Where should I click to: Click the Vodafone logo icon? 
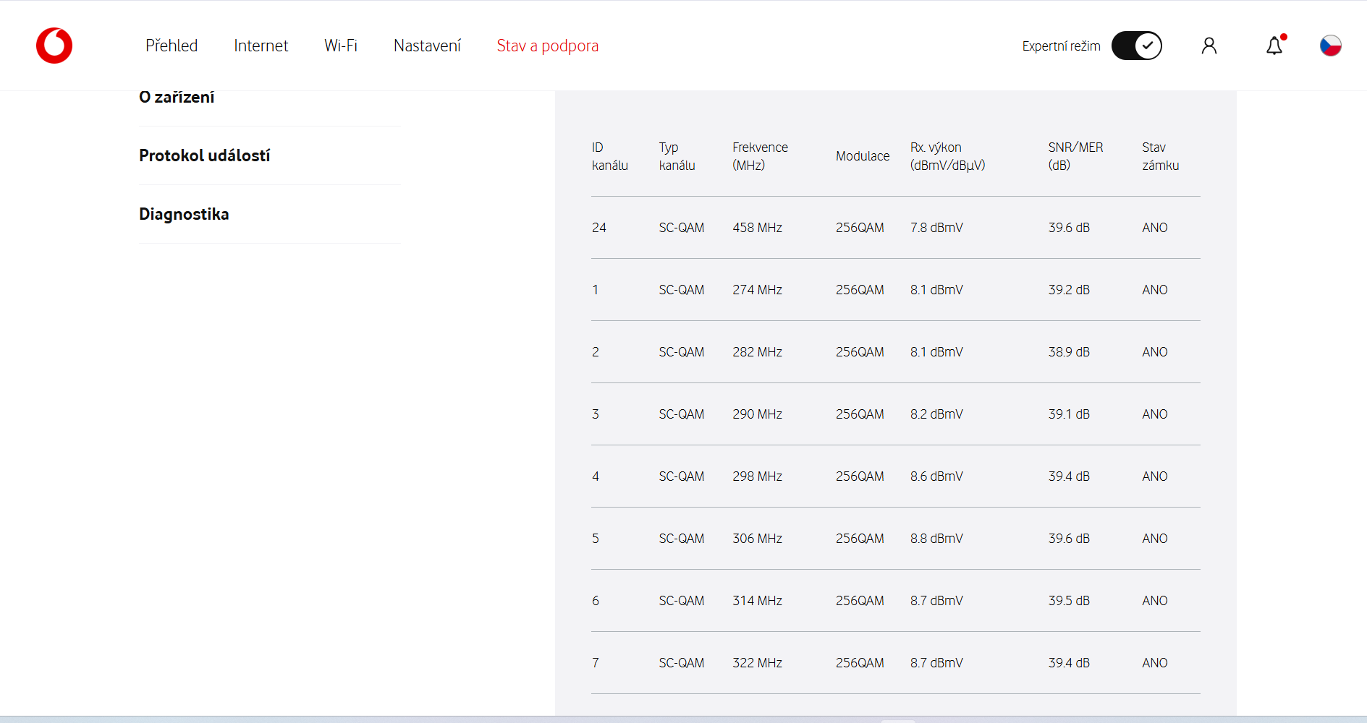54,46
